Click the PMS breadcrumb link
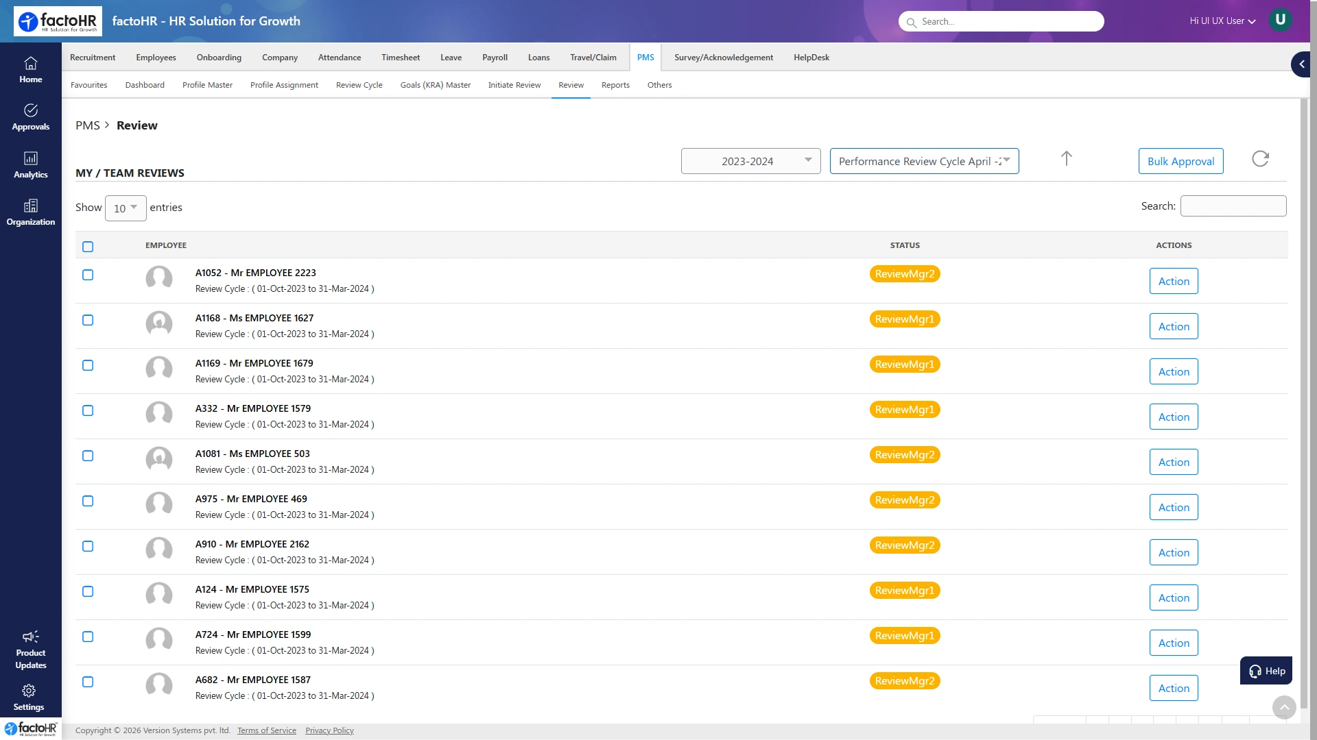 88,125
